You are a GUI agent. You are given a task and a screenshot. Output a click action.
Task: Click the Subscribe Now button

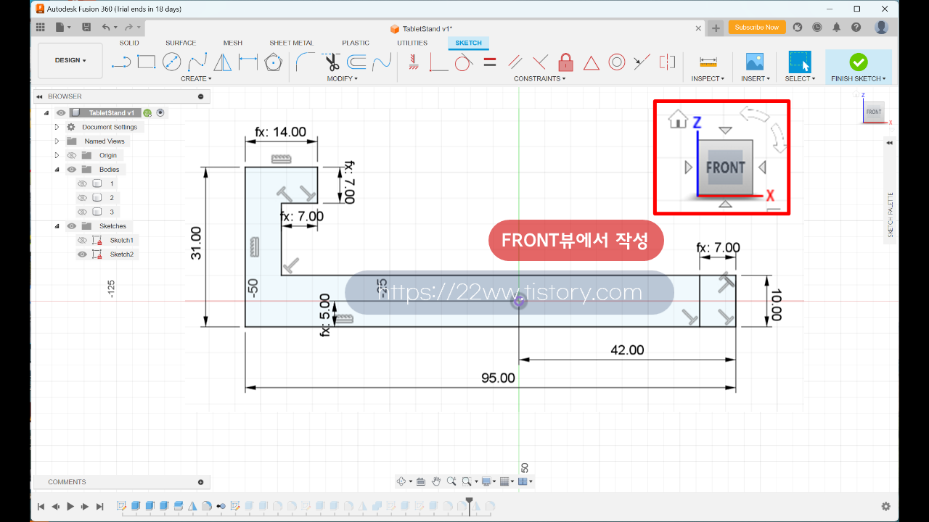click(756, 28)
